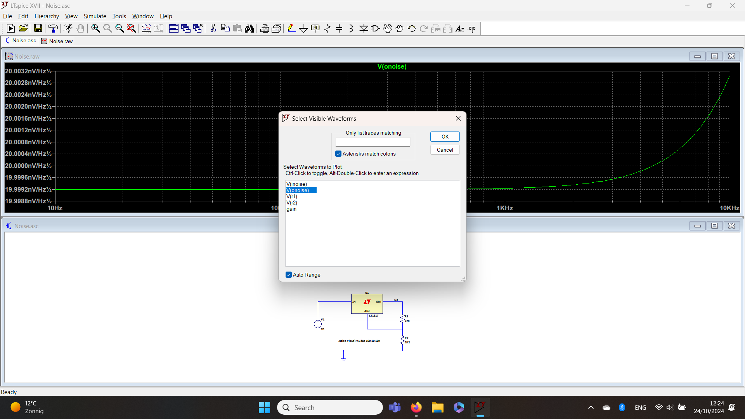Select the Text Aa tool
745x419 pixels.
pos(460,28)
